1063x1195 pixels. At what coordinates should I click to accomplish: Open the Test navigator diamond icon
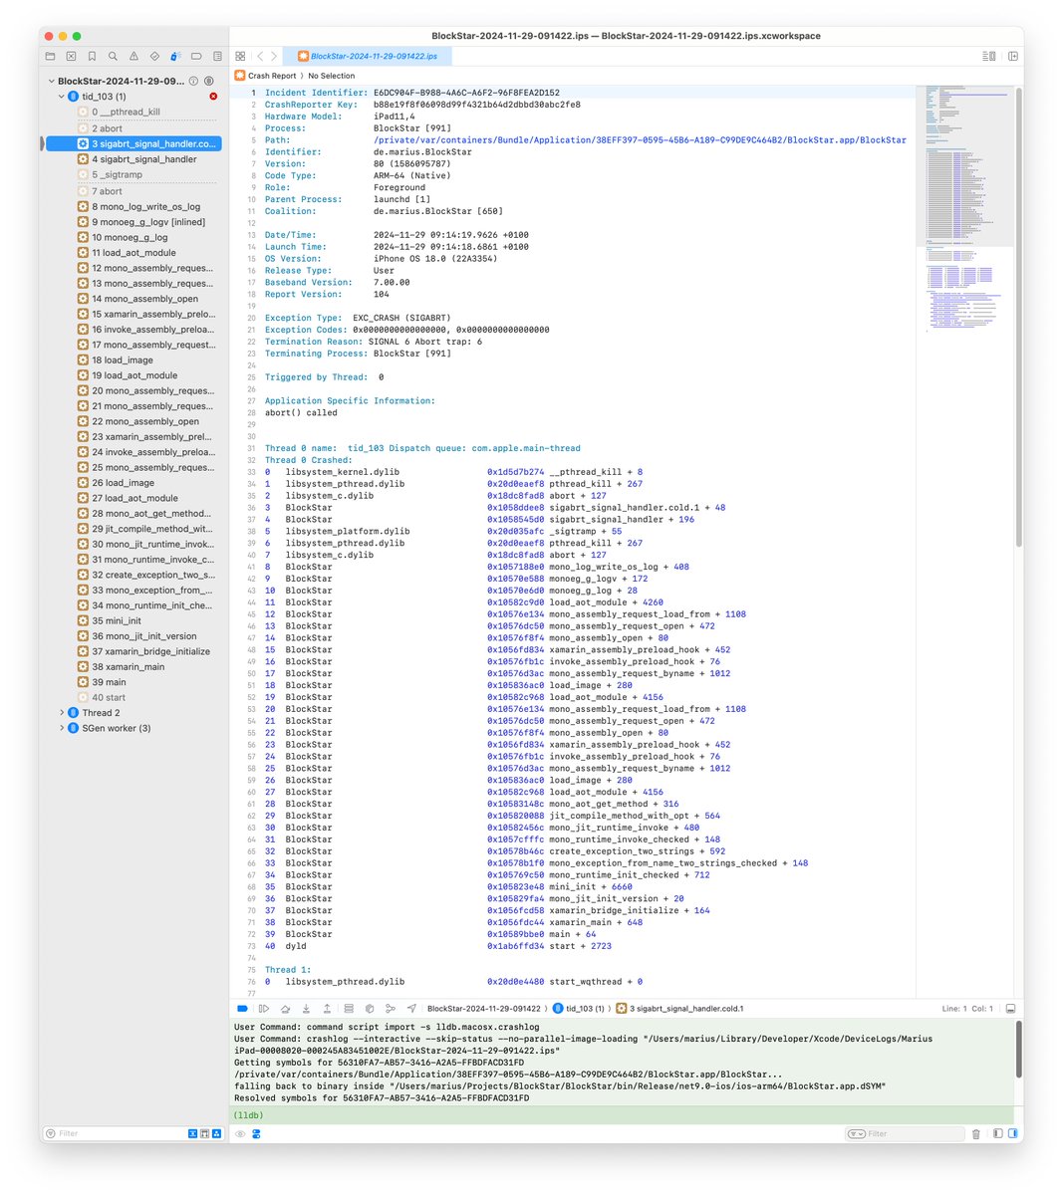tap(154, 57)
